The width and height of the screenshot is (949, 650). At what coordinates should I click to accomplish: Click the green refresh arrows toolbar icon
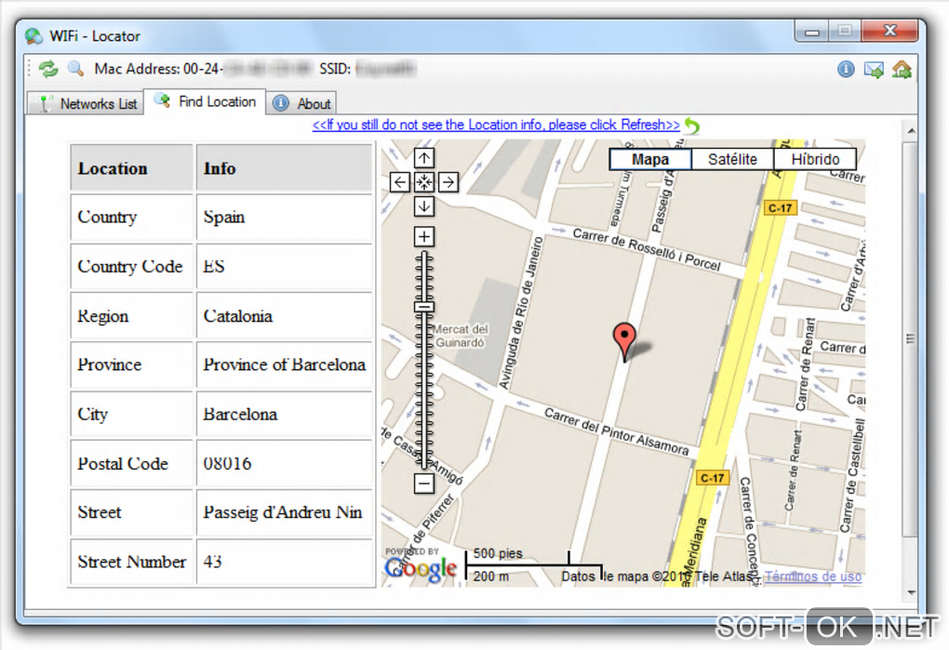48,69
